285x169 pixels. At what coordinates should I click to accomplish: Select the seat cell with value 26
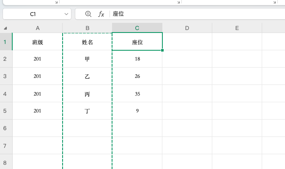click(x=137, y=76)
